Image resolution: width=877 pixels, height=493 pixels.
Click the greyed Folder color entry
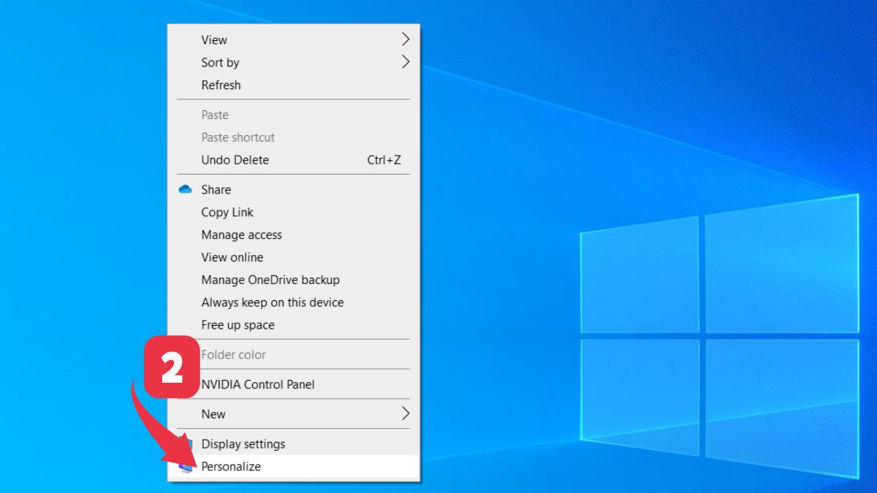click(234, 355)
